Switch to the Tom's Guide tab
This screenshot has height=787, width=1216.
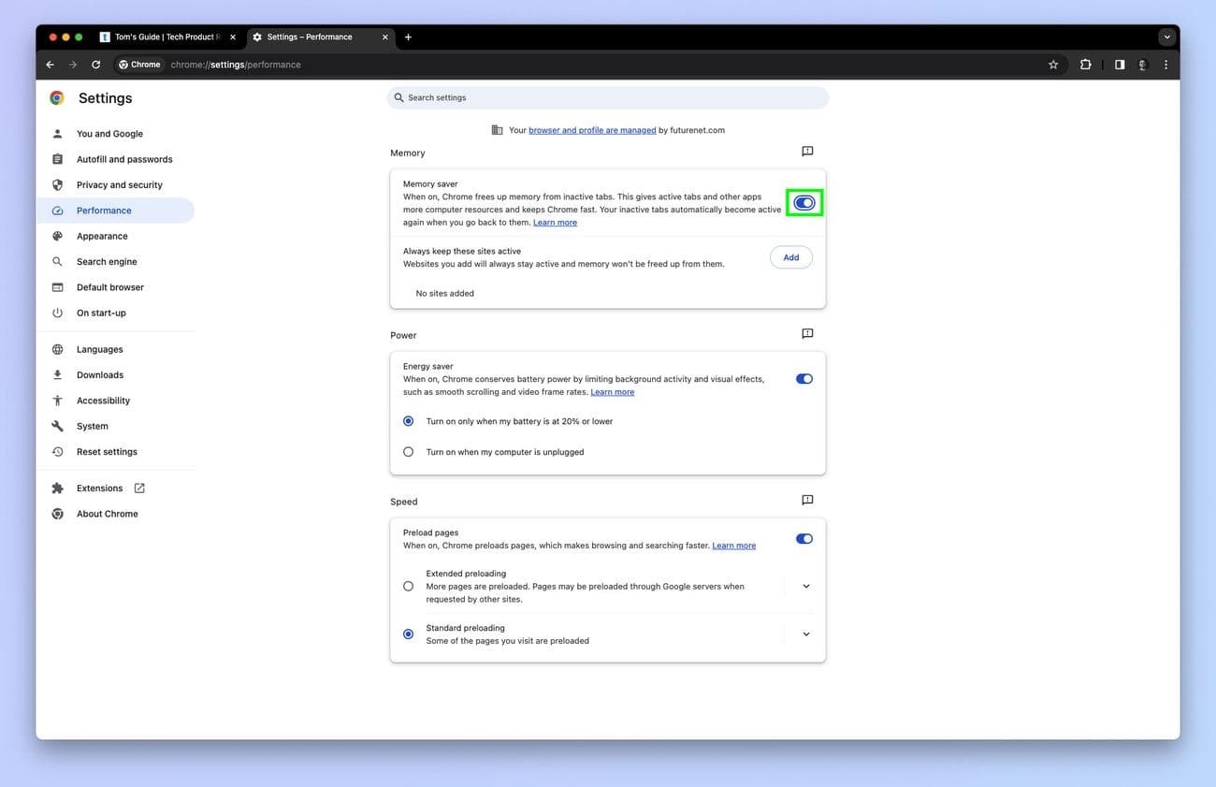tap(164, 37)
